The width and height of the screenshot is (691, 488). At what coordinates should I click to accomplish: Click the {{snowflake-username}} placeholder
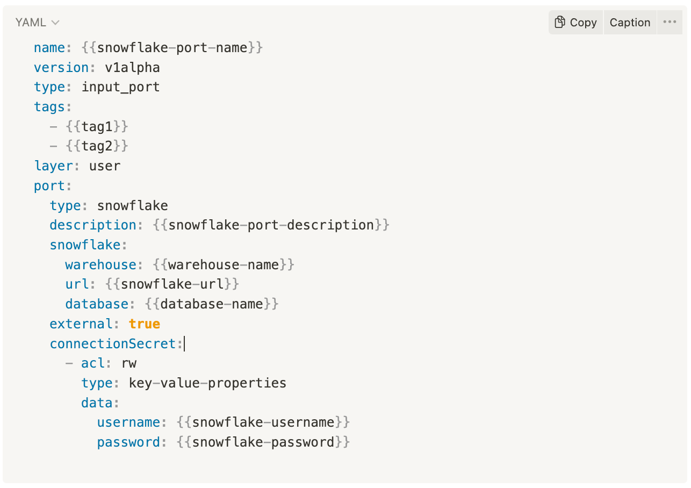262,422
